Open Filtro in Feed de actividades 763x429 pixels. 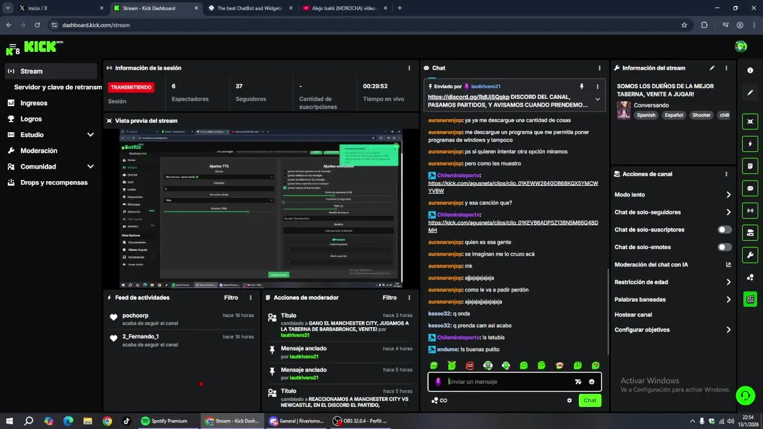tap(231, 297)
